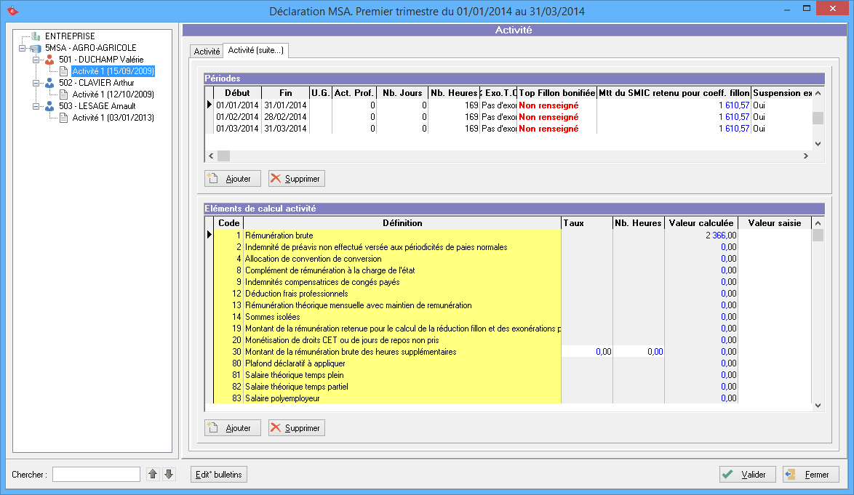Image resolution: width=854 pixels, height=495 pixels.
Task: Click the ENTREPRISE building icon in tree
Action: click(36, 36)
